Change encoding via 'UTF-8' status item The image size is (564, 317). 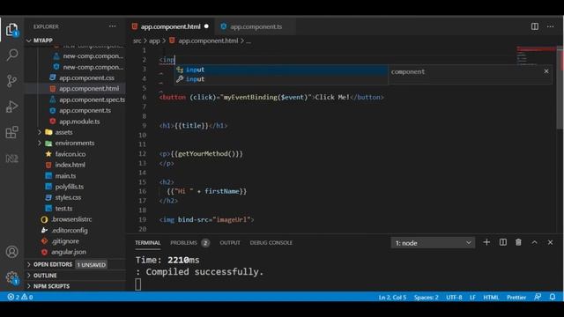coord(454,298)
